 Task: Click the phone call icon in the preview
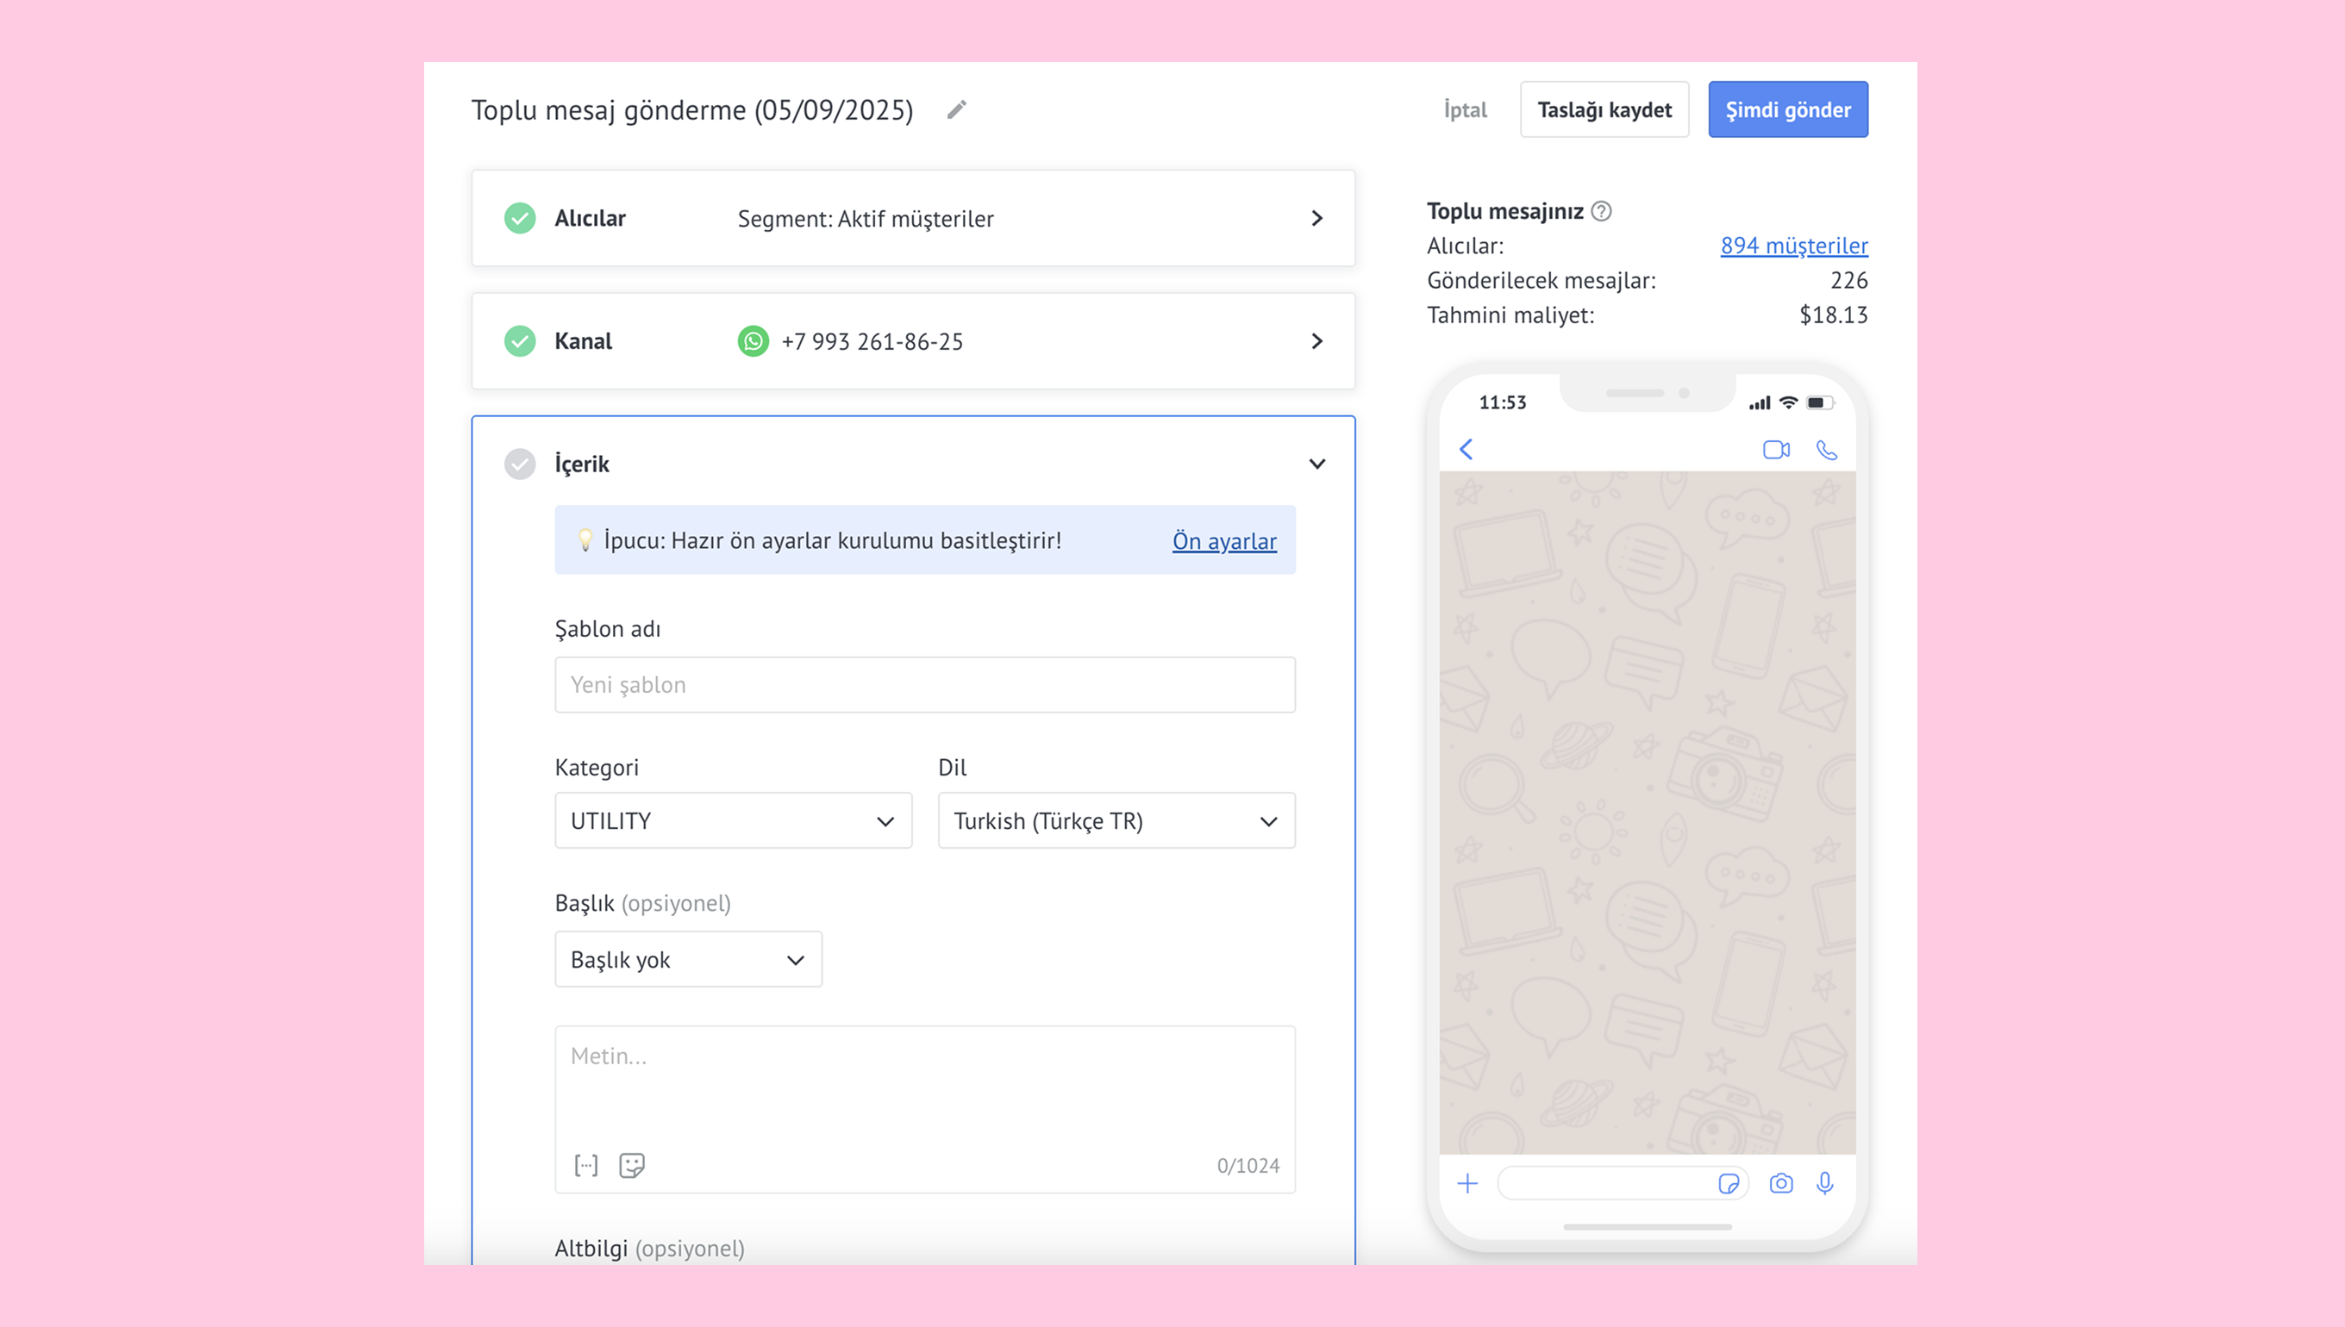(x=1826, y=449)
